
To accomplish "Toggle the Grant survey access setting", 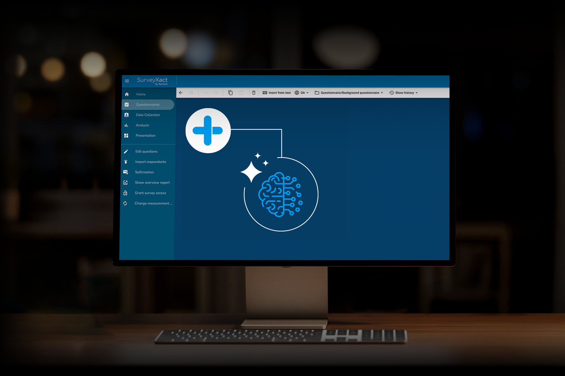I will point(147,193).
